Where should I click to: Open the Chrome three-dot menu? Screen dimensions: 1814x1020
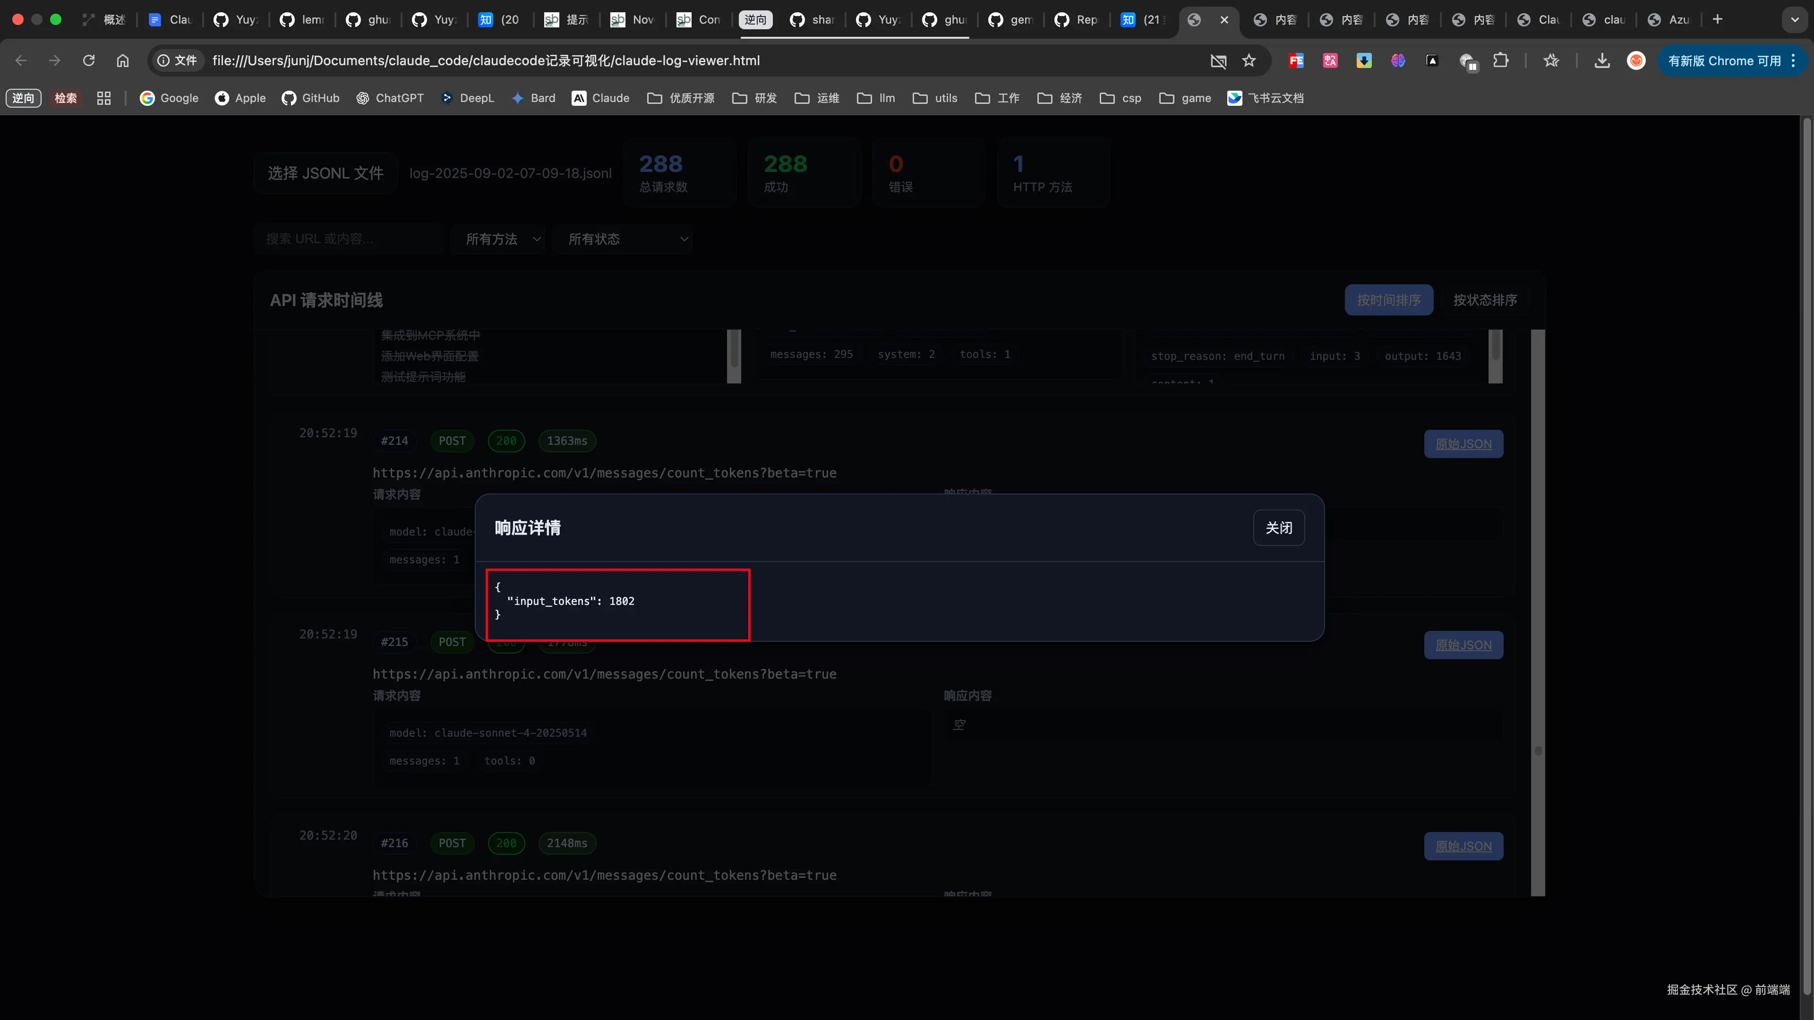point(1793,60)
